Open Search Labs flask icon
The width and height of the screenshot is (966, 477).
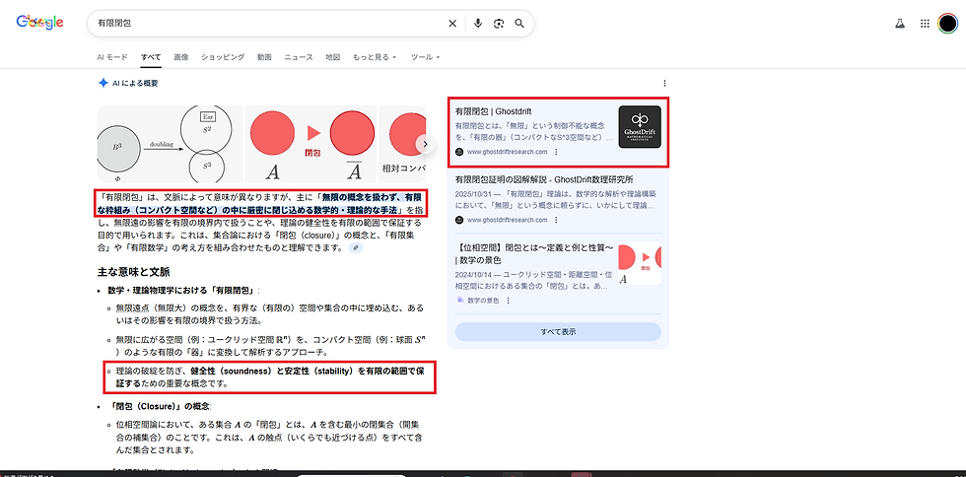point(899,24)
